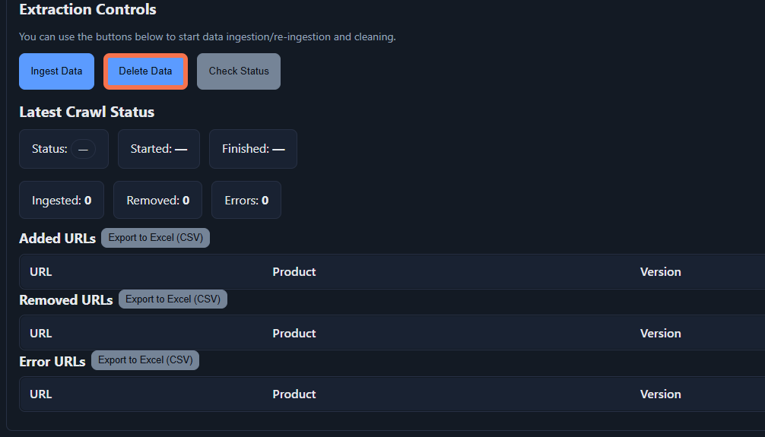Viewport: 765px width, 437px height.
Task: Select the Started time card
Action: point(158,149)
